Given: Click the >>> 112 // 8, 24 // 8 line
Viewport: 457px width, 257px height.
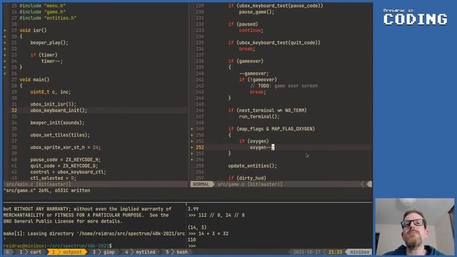Looking at the screenshot, I should 216,216.
